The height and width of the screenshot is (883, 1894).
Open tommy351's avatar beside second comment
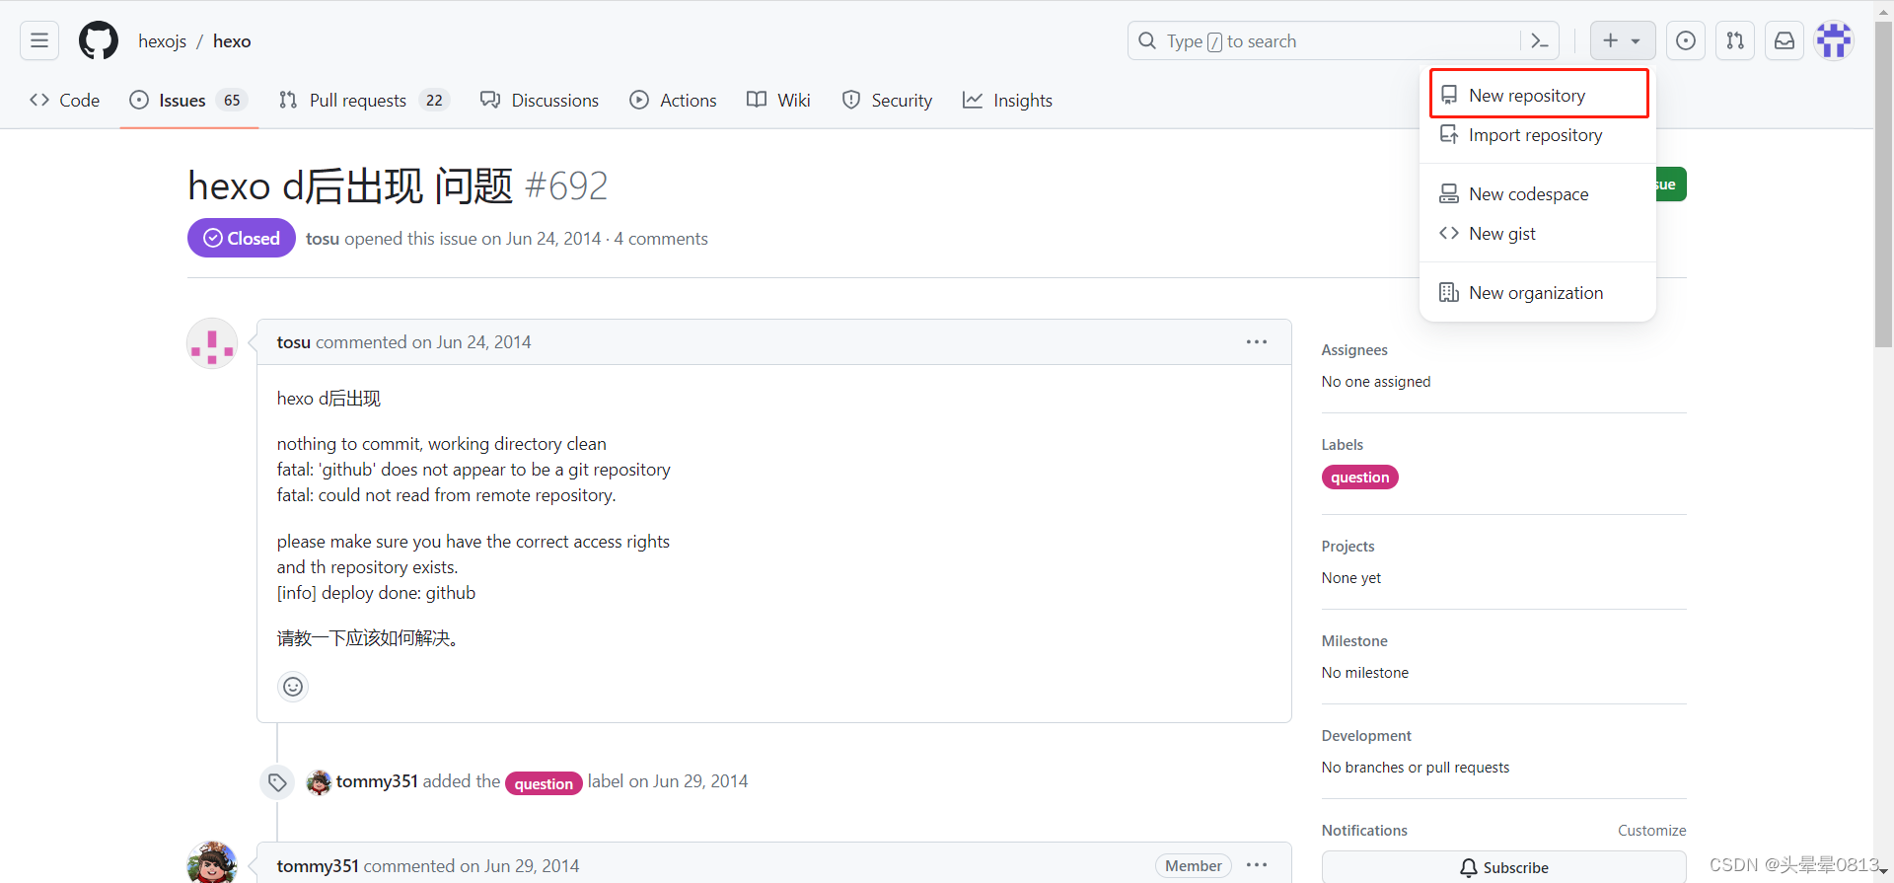[x=212, y=862]
